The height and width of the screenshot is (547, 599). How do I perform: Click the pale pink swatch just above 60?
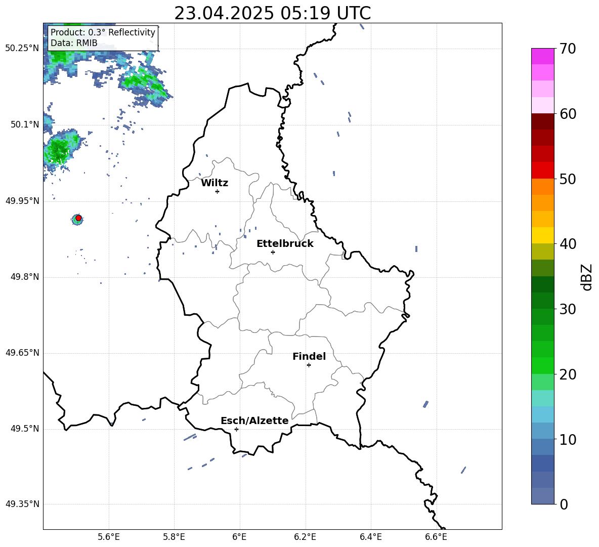coord(542,105)
